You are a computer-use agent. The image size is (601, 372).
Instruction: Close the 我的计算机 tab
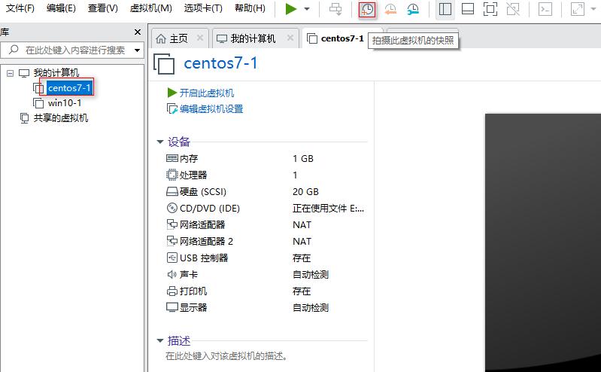290,38
